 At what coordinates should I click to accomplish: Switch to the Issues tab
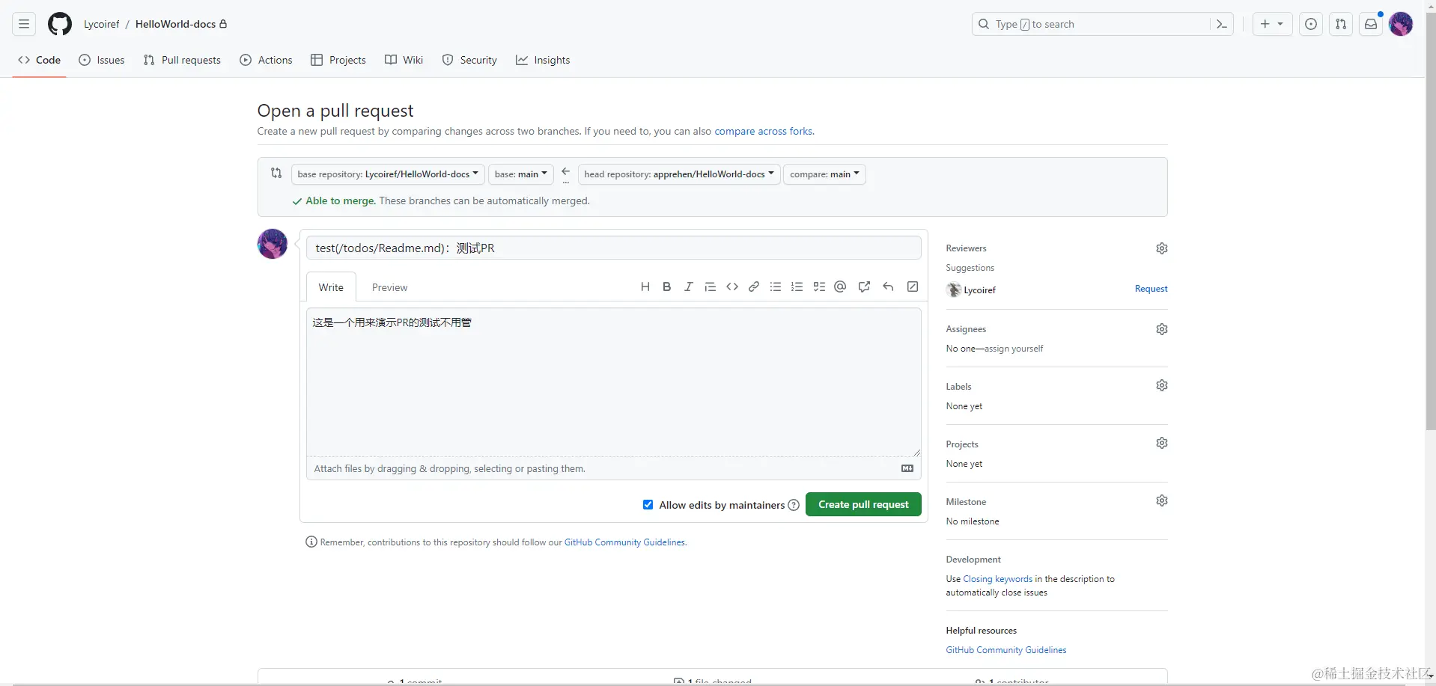click(102, 60)
